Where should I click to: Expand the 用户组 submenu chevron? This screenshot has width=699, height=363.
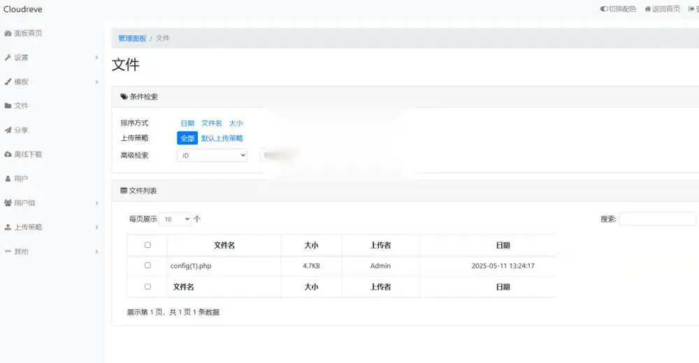tap(96, 202)
